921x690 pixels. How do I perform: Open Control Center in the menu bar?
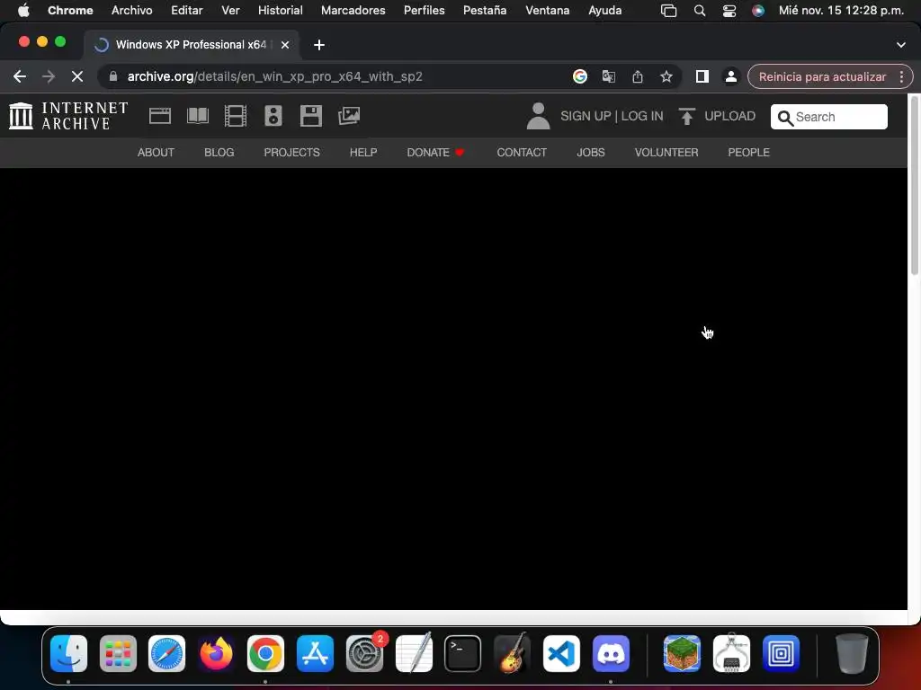729,11
